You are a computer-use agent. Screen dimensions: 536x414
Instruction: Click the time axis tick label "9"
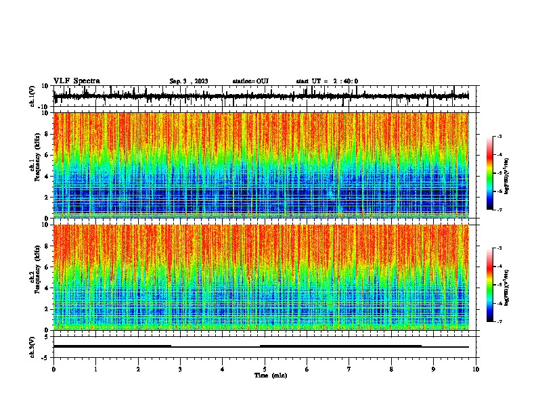tap(433, 369)
